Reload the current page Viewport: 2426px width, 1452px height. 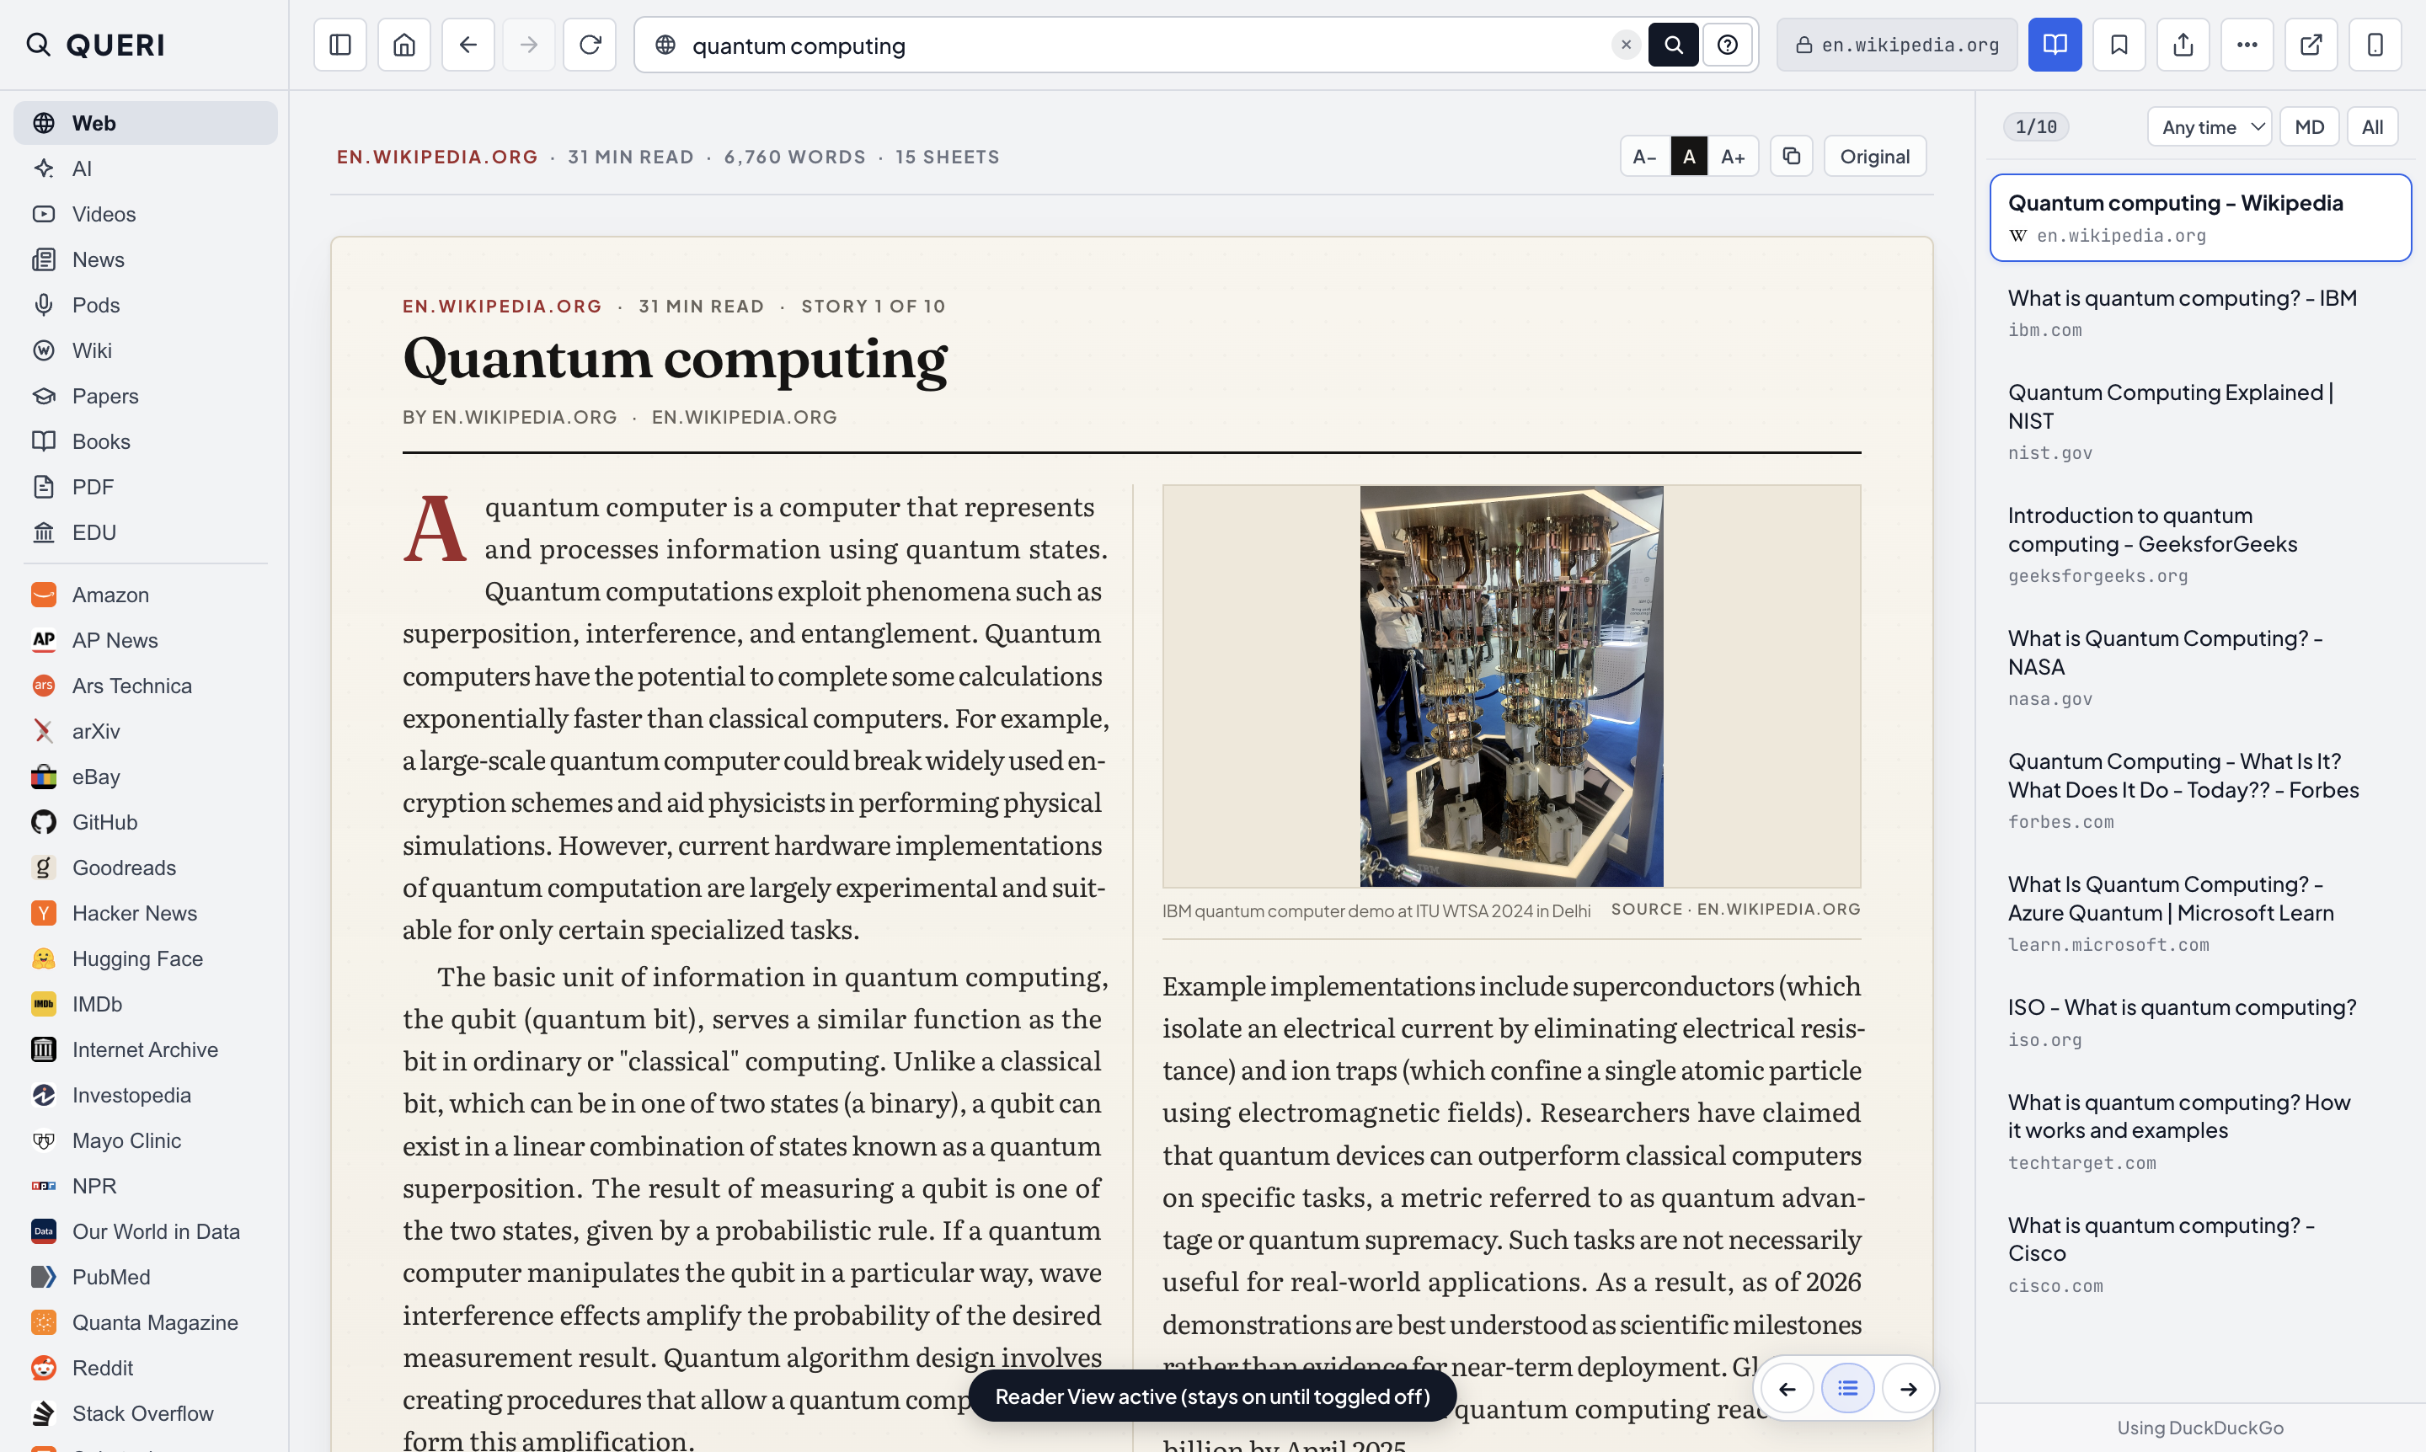tap(590, 45)
